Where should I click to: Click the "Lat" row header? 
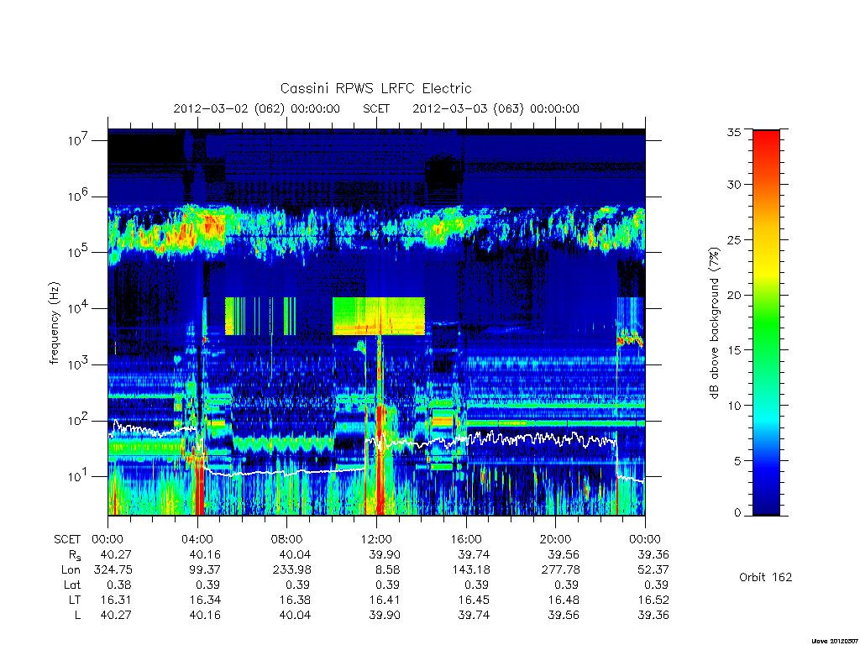click(71, 585)
